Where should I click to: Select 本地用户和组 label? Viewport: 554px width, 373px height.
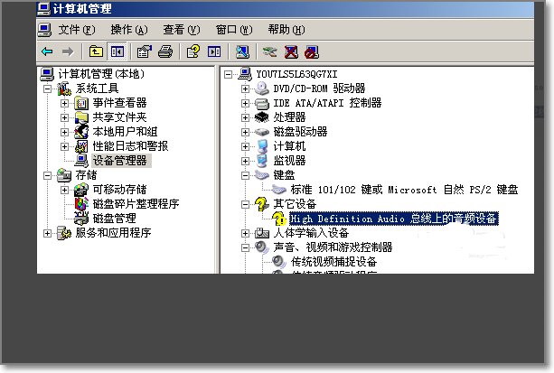tap(125, 132)
